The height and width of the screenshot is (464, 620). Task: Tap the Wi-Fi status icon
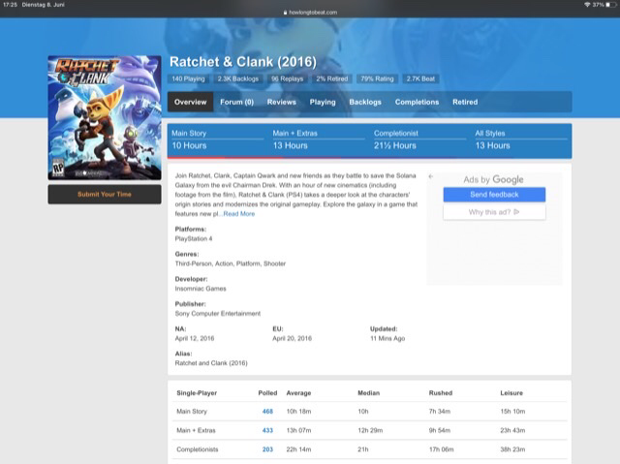(x=587, y=5)
